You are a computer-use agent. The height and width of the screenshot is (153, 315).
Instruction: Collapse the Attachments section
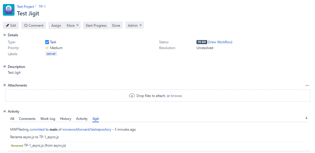5,85
